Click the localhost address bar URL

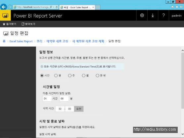pyautogui.click(x=33, y=7)
